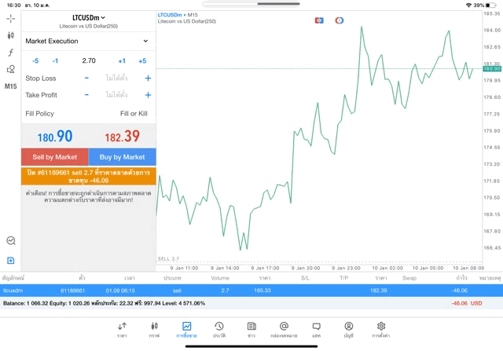Tap the 180.90 bid price in order panel
The width and height of the screenshot is (503, 351).
click(55, 136)
